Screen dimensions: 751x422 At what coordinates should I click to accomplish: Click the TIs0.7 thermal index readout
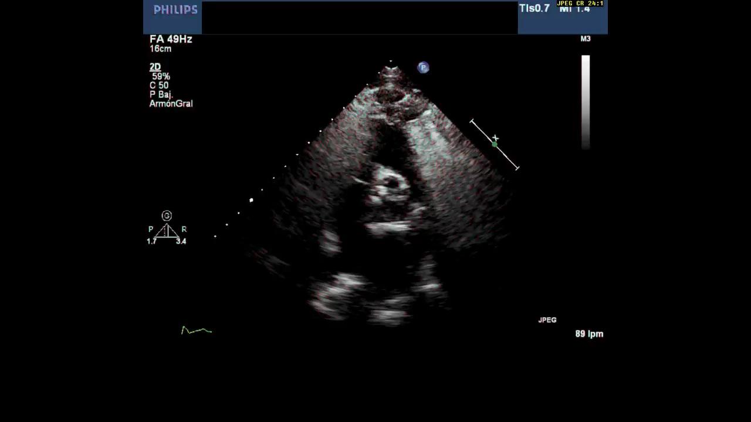click(534, 8)
